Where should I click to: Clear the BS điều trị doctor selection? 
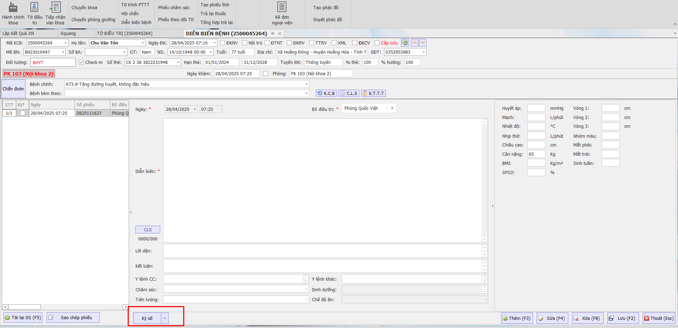point(392,108)
